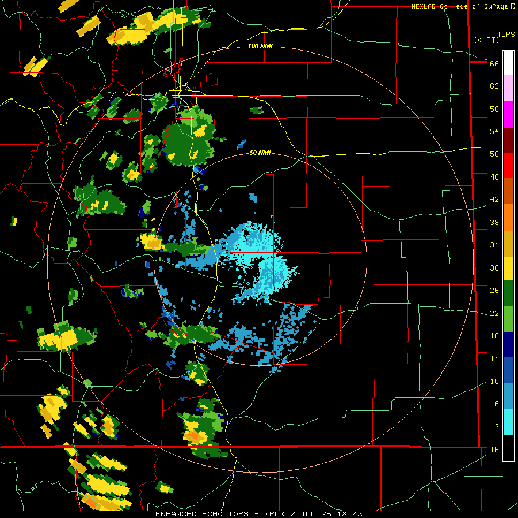Click the legend value 18

point(494,336)
